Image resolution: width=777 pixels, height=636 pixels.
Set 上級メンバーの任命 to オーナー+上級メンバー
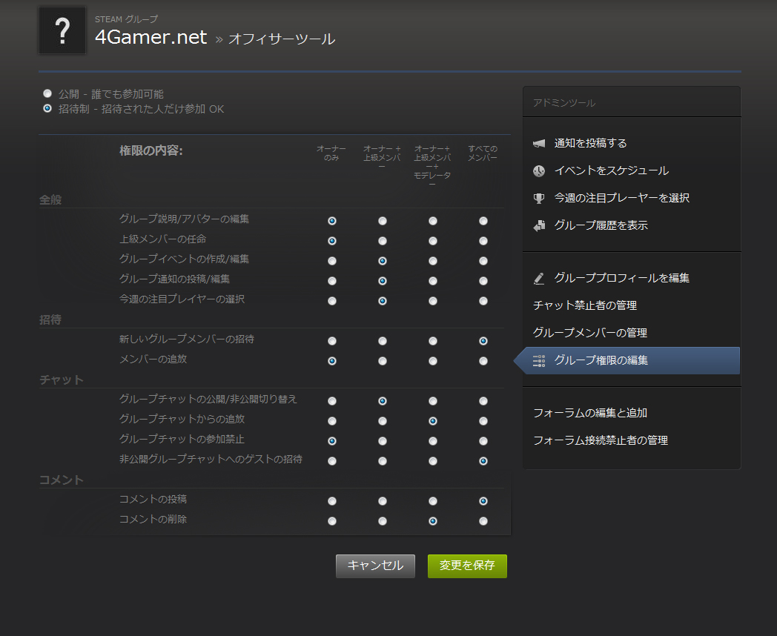point(382,241)
